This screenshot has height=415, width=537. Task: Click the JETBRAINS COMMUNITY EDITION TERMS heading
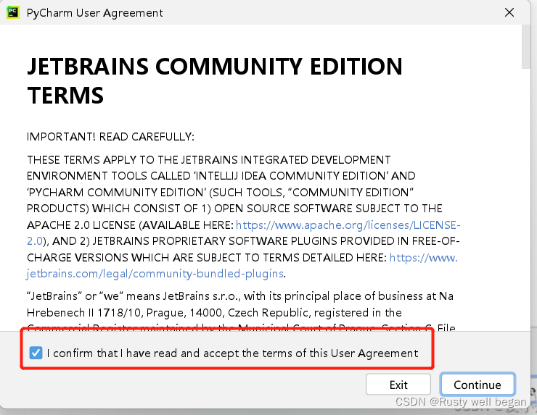pyautogui.click(x=215, y=80)
